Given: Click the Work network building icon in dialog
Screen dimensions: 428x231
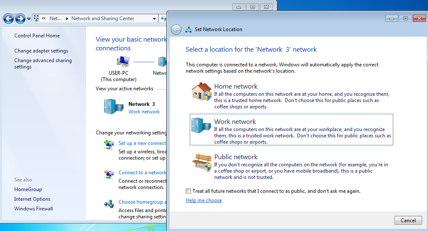Looking at the screenshot, I should click(x=201, y=126).
